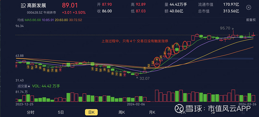Click the open price 87.90
The width and height of the screenshot is (259, 117).
click(107, 5)
